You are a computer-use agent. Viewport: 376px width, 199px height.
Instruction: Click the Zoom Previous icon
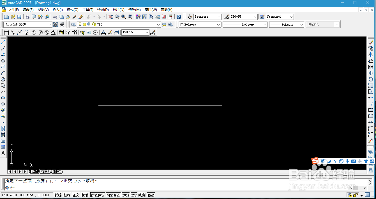[x=130, y=17]
